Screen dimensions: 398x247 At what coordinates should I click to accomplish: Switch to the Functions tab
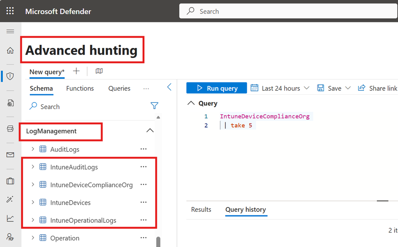[80, 88]
